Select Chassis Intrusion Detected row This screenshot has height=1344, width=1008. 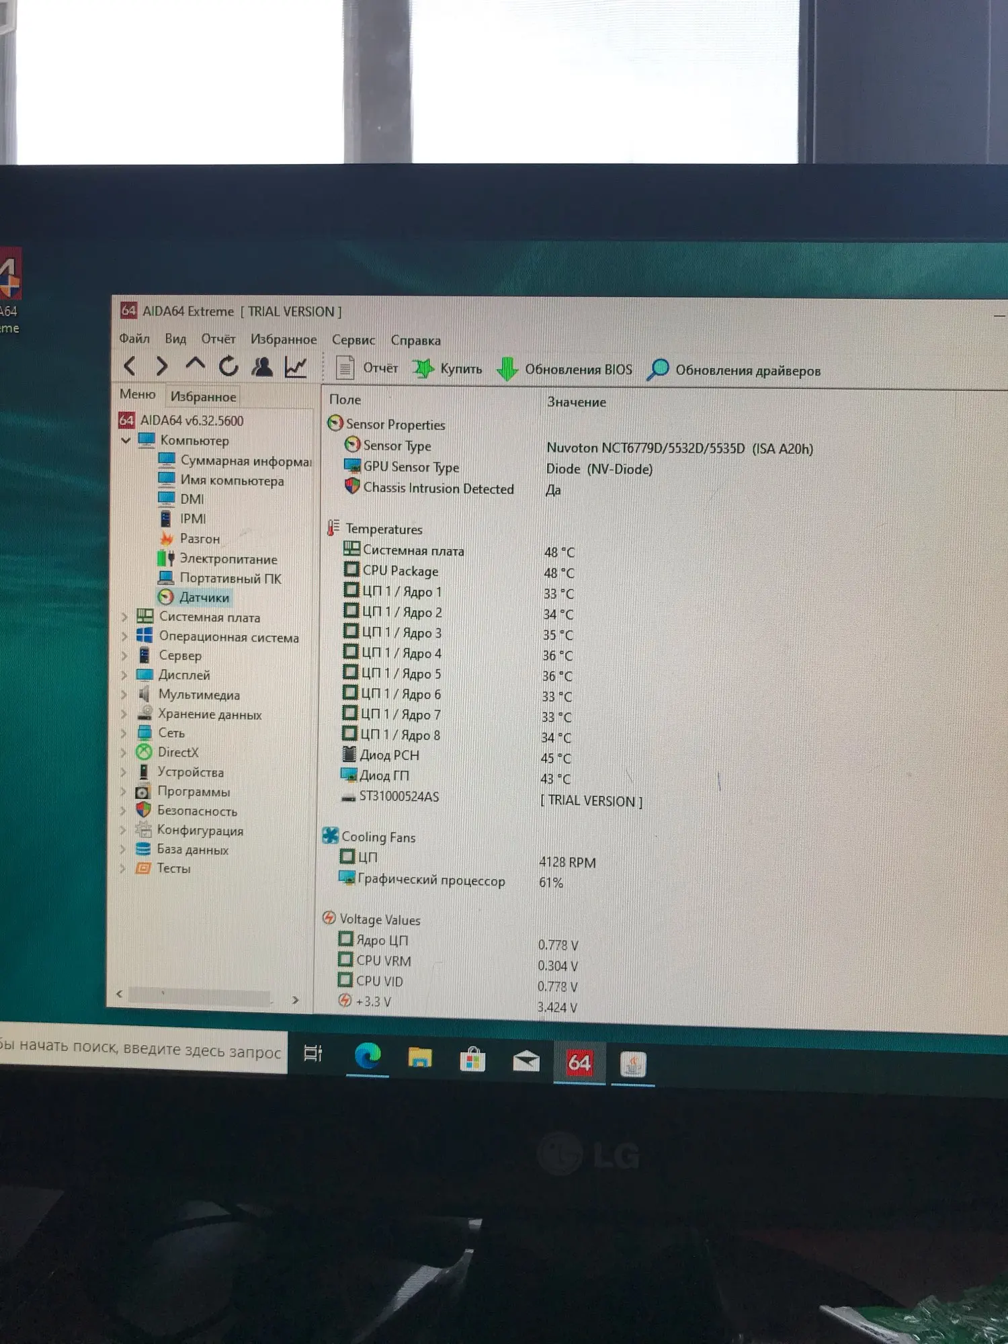[x=453, y=489]
